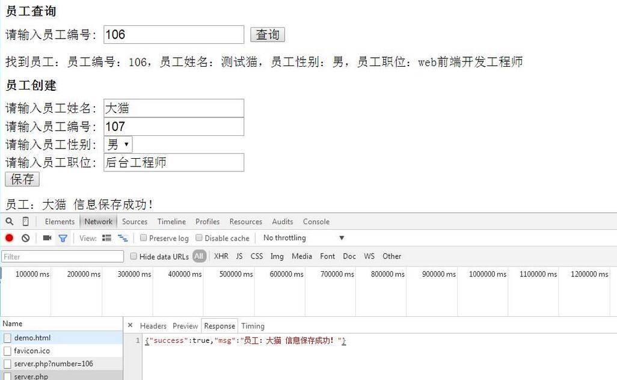The width and height of the screenshot is (617, 380).
Task: Open the Console tab
Action: point(316,221)
